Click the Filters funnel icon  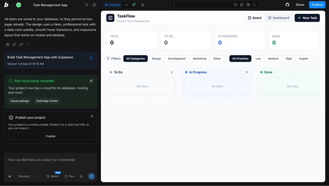coord(108,58)
